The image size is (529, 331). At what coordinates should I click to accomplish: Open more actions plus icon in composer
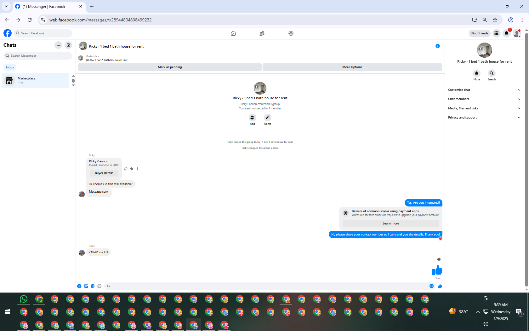pyautogui.click(x=79, y=286)
